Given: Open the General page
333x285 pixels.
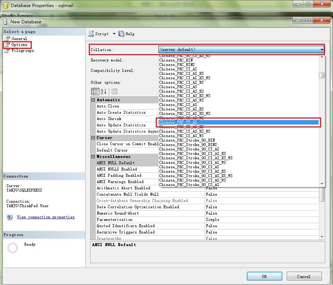Looking at the screenshot, I should (19, 39).
